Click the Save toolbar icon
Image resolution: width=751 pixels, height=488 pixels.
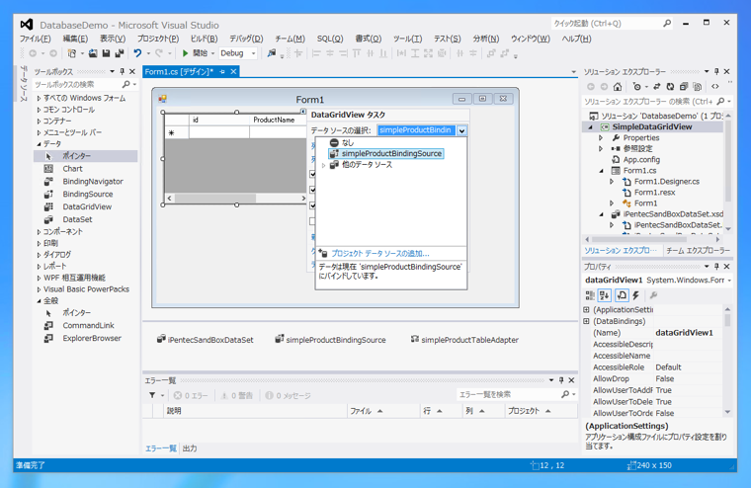(107, 53)
